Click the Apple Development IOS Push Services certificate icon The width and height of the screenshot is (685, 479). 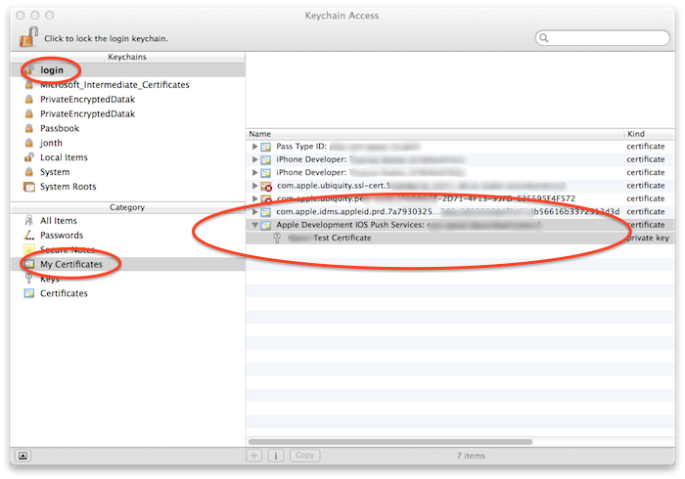pos(265,225)
